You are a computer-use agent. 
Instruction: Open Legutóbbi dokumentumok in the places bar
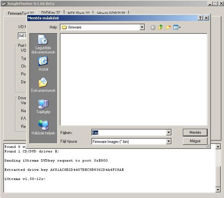[x=43, y=45]
